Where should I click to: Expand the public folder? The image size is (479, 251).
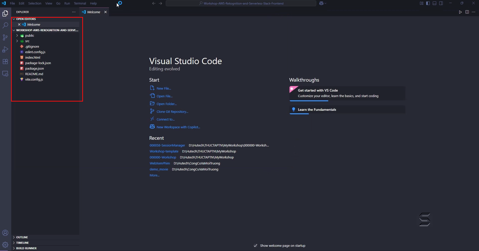[x=17, y=36]
